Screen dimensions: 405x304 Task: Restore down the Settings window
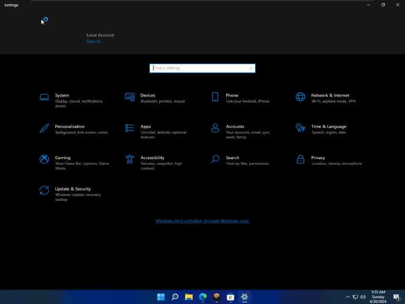383,5
